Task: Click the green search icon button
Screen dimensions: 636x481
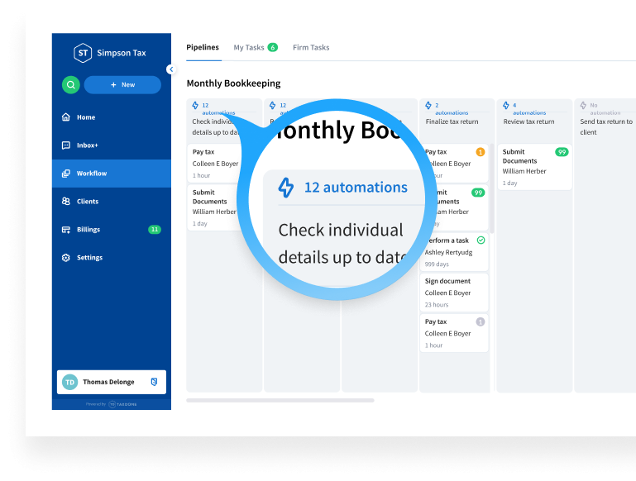Action: click(x=70, y=84)
